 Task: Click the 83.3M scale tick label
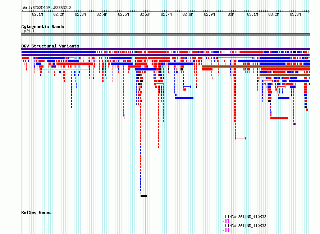[x=295, y=14]
